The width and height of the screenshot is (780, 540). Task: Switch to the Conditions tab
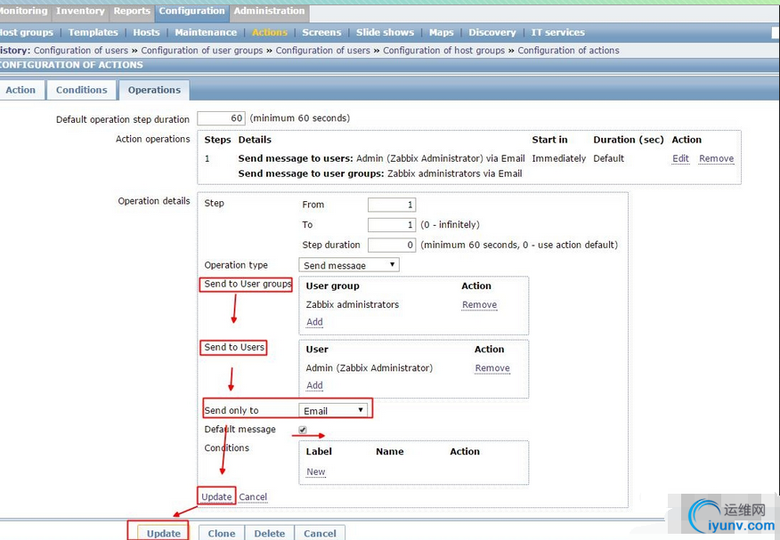[x=82, y=90]
